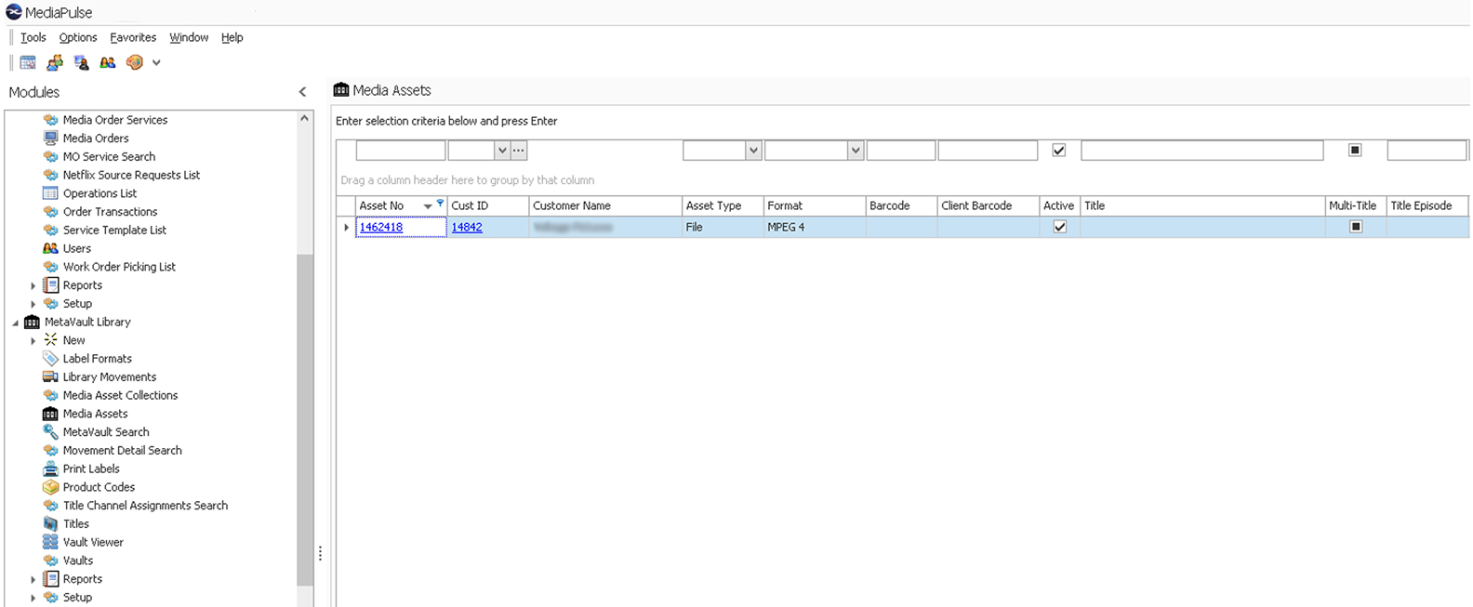Click the filter funnel on Asset No header

pos(440,203)
